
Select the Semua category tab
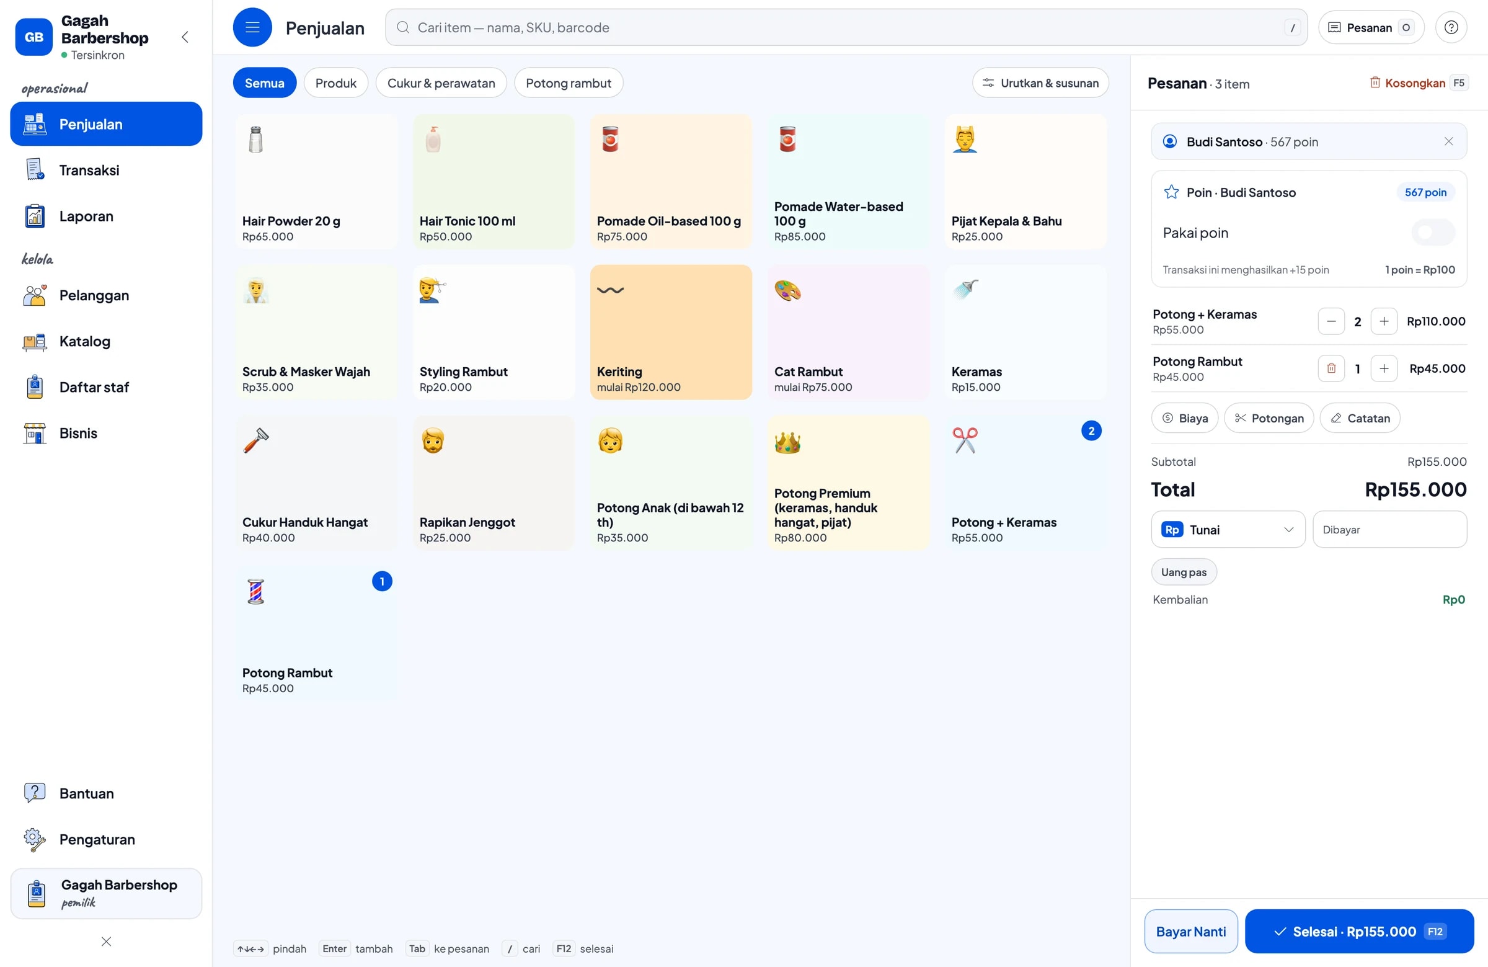coord(265,82)
